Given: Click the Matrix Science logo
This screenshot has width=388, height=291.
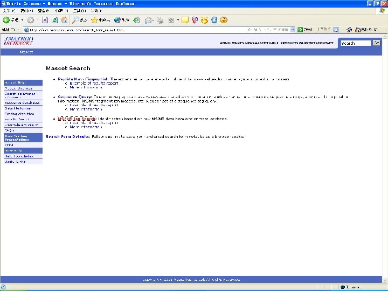Looking at the screenshot, I should click(x=18, y=41).
